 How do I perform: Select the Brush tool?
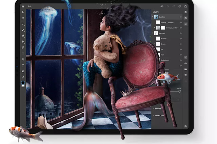[x=23, y=30]
